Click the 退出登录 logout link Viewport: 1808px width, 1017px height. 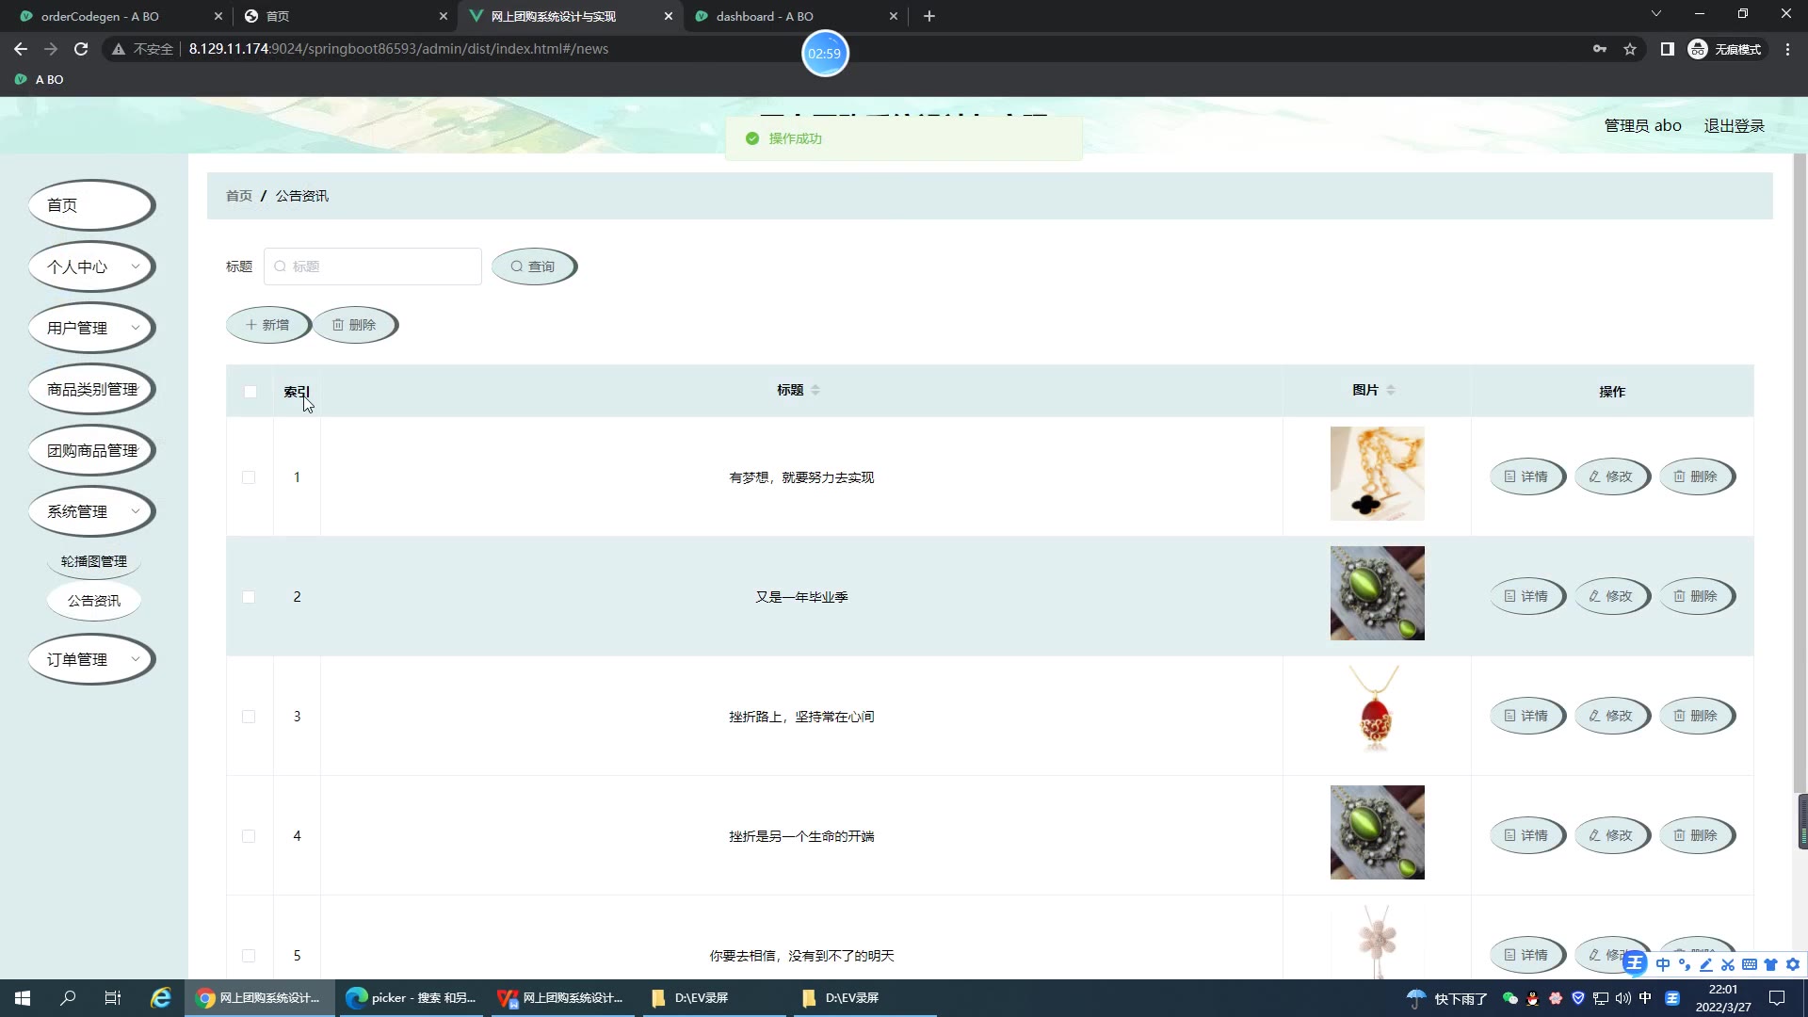pos(1734,125)
